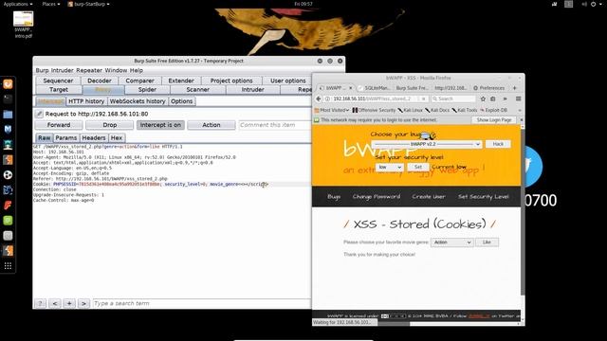The image size is (607, 341).
Task: Open volume control in top bar
Action: [x=584, y=4]
